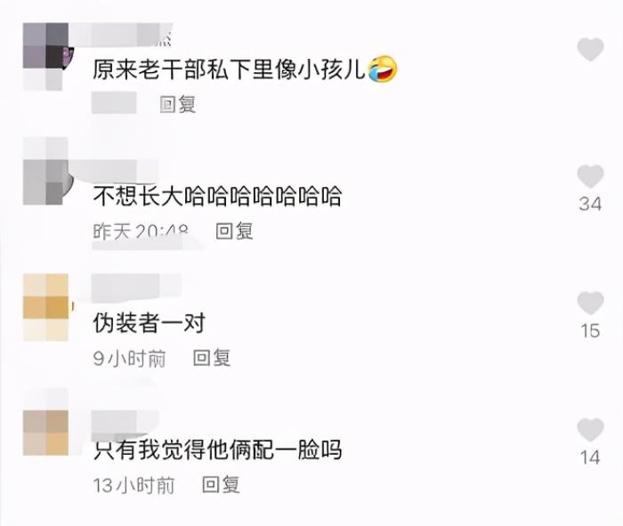The width and height of the screenshot is (623, 526).
Task: Reply to the 不想长大 comment
Action: [x=234, y=231]
